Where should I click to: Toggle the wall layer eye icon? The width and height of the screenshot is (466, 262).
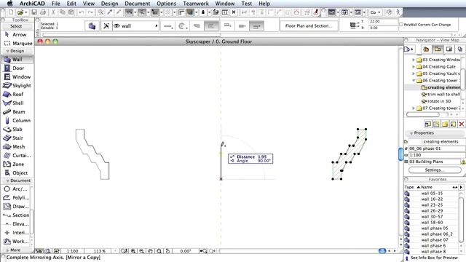pos(116,26)
